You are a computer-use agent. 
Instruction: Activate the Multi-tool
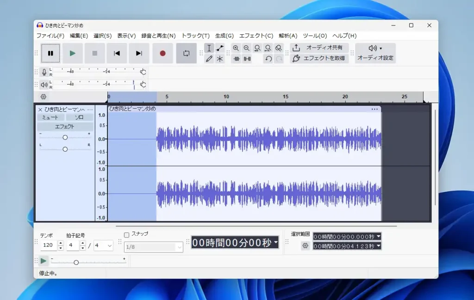click(x=220, y=59)
